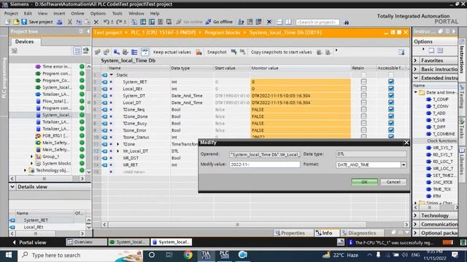Open the Options menu
This screenshot has width=467, height=262.
98,13
